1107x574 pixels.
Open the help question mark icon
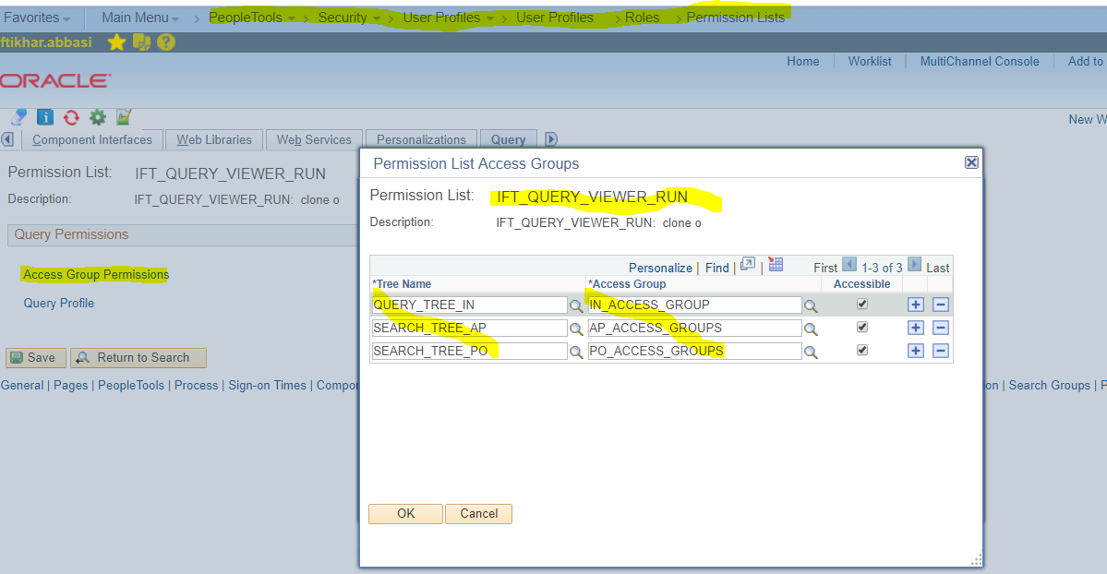[166, 42]
